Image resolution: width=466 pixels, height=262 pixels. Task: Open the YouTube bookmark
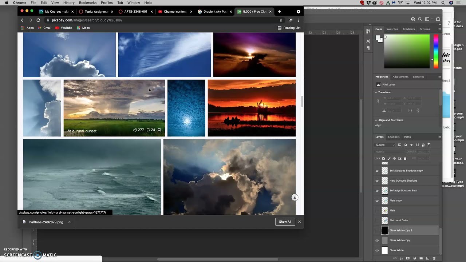(64, 28)
